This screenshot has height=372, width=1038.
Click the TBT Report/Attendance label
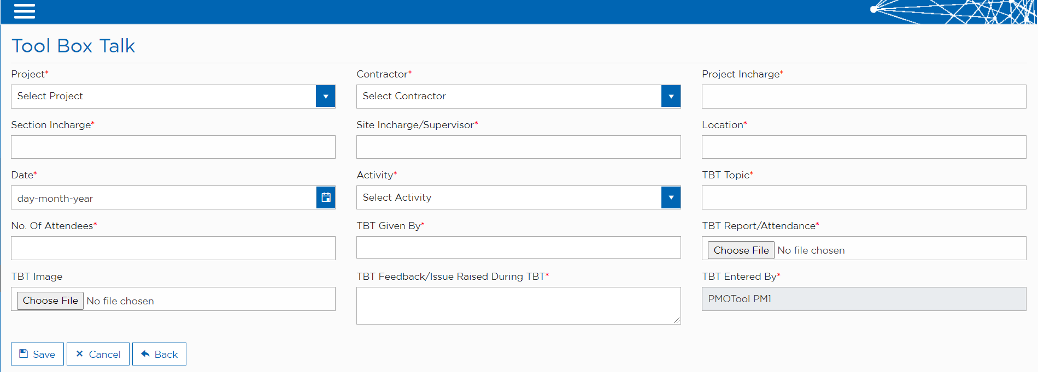tap(760, 226)
